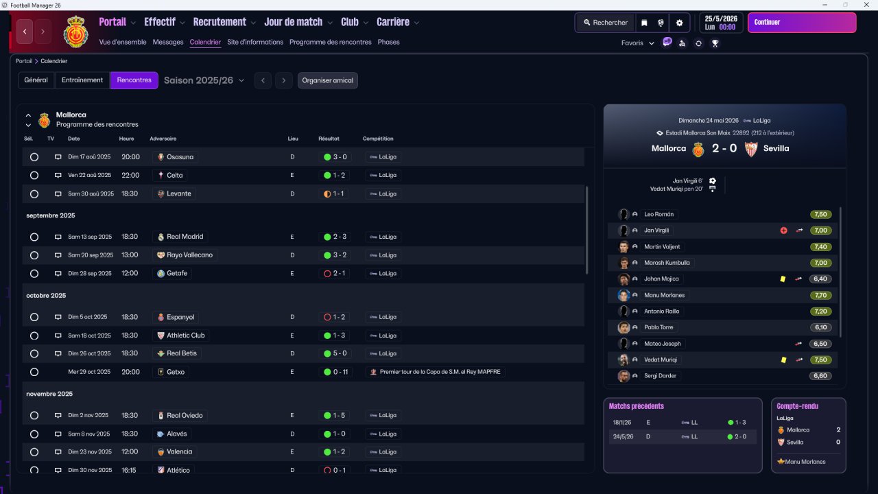Screen dimensions: 878x494
Task: Click the circular refresh arrows icon
Action: tap(698, 43)
